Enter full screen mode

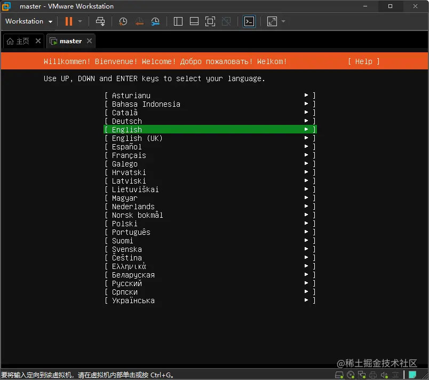[210, 21]
